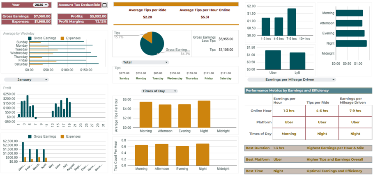Click the Night bar in Average Tips chart
The width and height of the screenshot is (373, 175).
[x=203, y=114]
